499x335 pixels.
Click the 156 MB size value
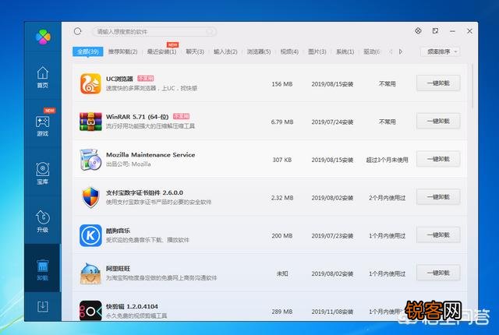(282, 84)
